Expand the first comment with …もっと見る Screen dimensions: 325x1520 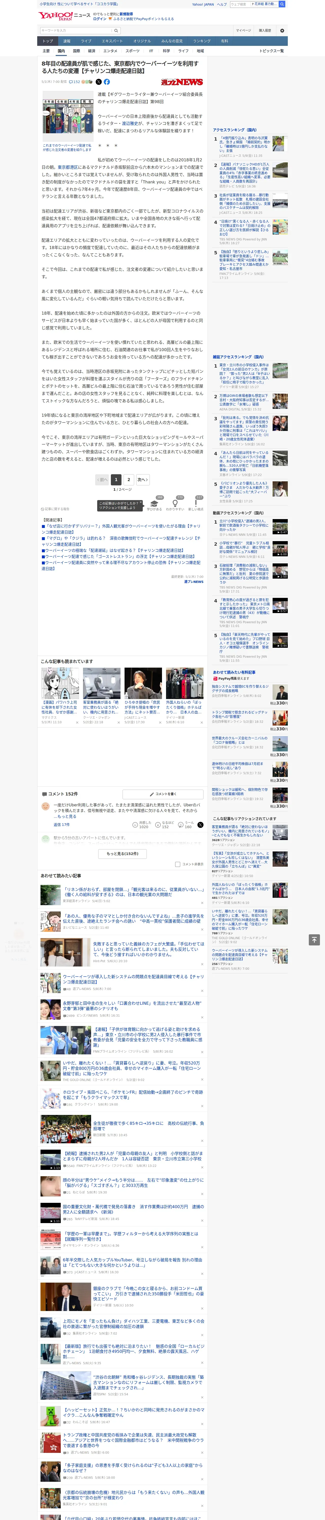pyautogui.click(x=64, y=817)
